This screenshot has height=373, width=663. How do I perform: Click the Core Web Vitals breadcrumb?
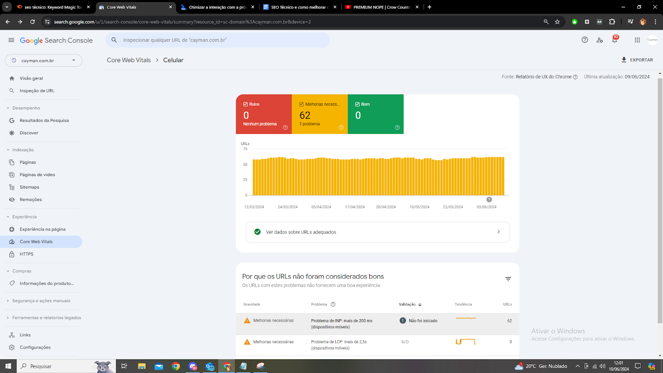pyautogui.click(x=129, y=60)
